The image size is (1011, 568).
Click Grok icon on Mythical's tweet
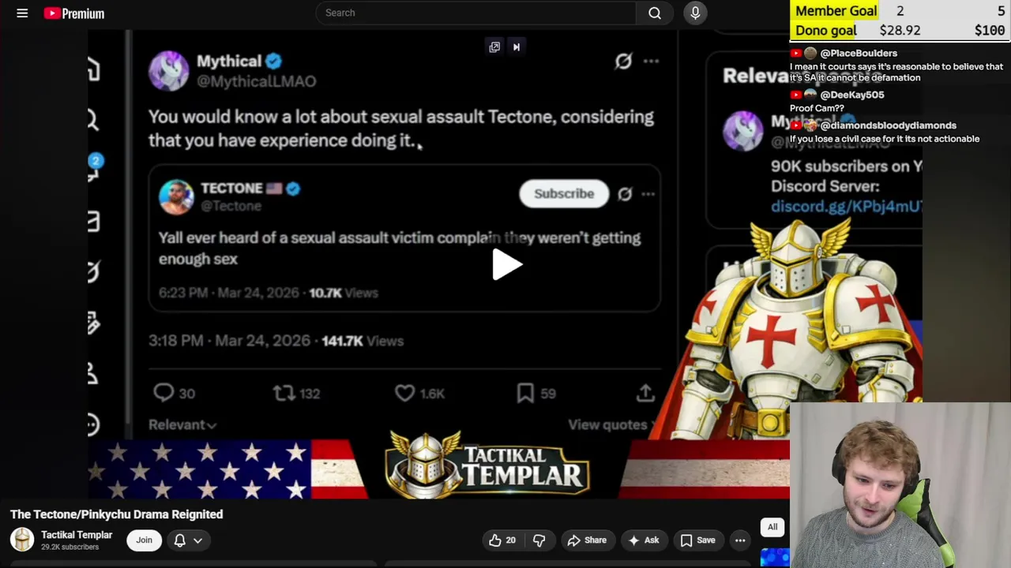click(624, 61)
